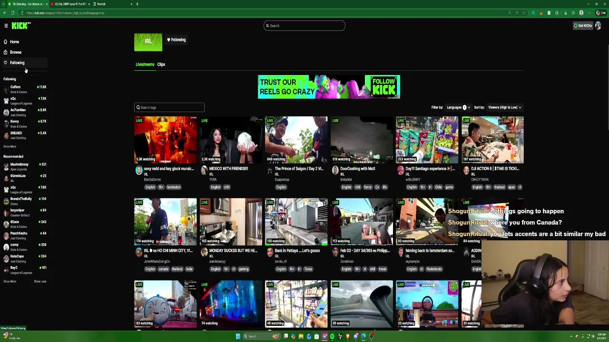Click the Get KICKs button
The height and width of the screenshot is (342, 609).
tap(583, 26)
